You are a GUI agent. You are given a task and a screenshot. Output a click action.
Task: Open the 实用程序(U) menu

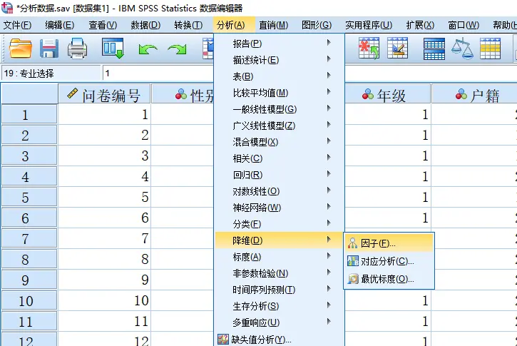[x=369, y=25]
